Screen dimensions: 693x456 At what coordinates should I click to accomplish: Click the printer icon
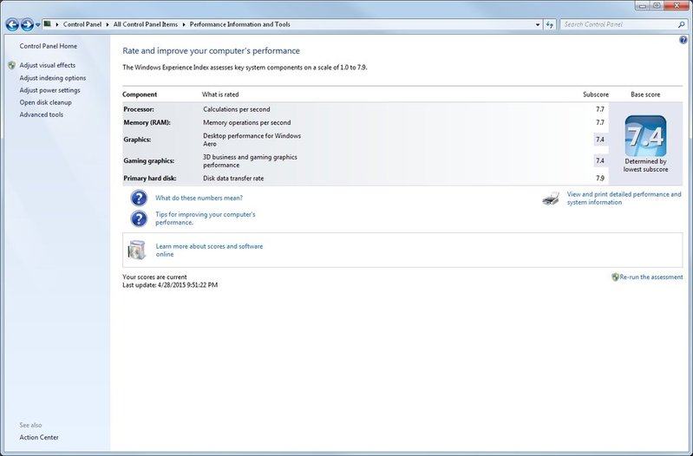point(551,199)
